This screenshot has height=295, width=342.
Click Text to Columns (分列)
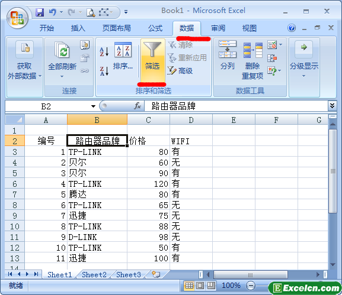227,55
